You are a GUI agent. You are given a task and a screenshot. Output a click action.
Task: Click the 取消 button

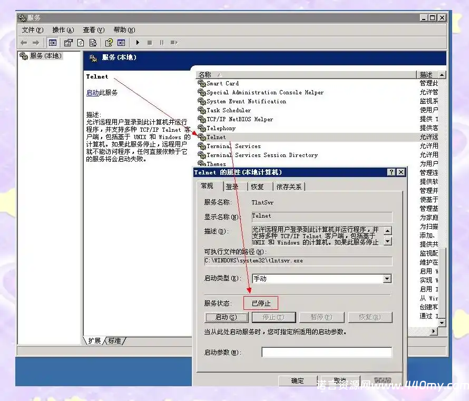[340, 380]
